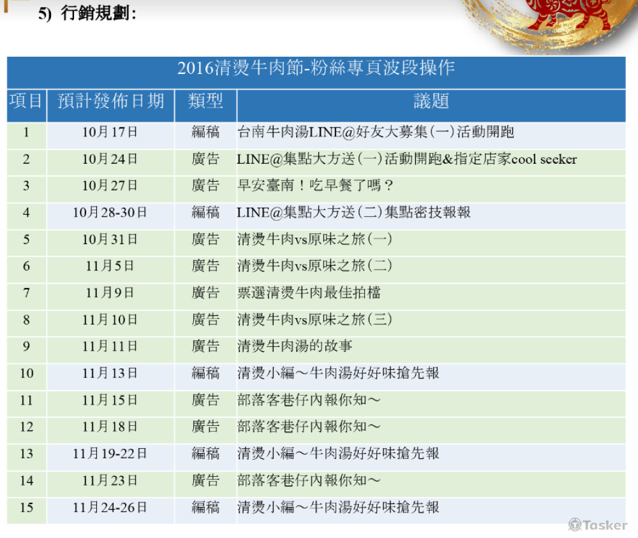This screenshot has width=638, height=538.
Task: Select the table title 2016清燙牛肉節-粉絲專頁波段操作
Action: coord(316,68)
